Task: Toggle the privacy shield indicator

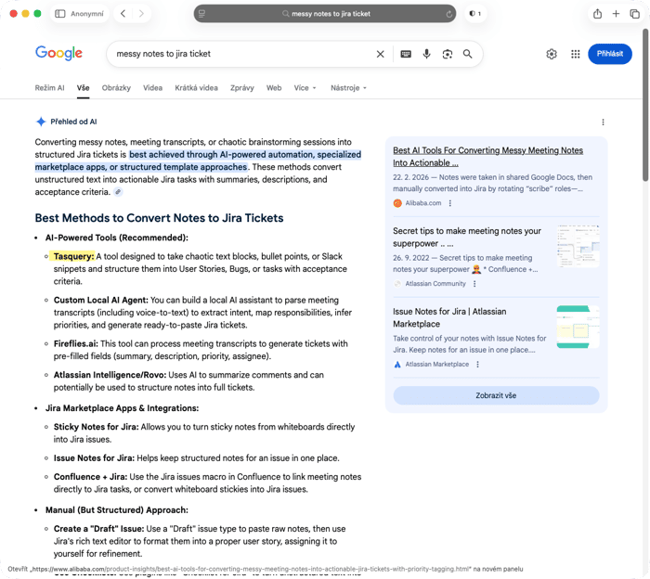Action: tap(475, 14)
